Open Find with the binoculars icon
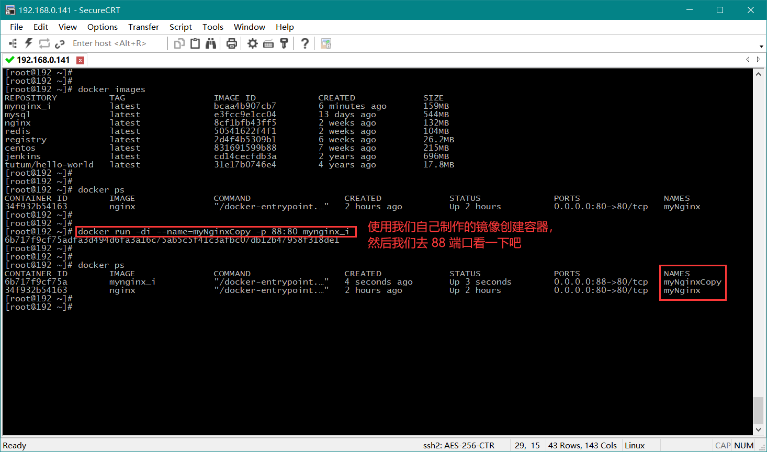This screenshot has height=452, width=767. (211, 43)
